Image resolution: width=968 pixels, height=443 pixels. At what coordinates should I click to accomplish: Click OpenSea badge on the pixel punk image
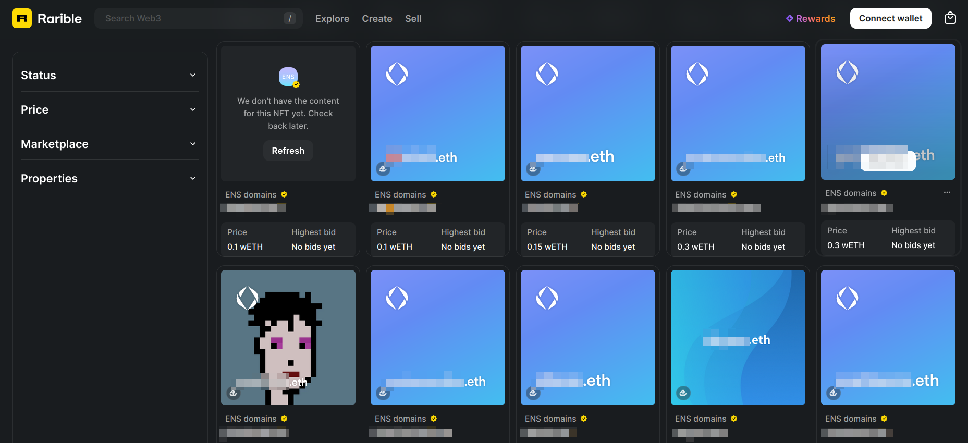tap(233, 392)
